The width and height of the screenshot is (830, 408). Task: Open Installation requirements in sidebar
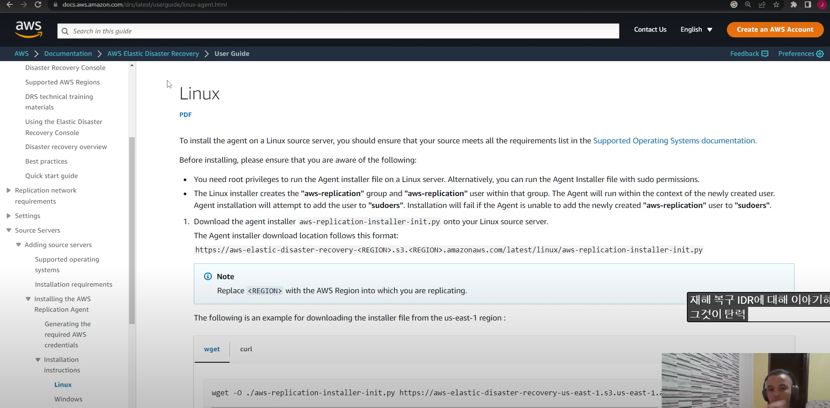pos(74,284)
